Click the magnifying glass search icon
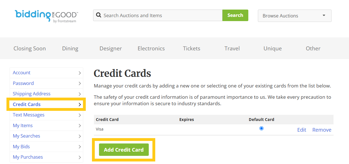 (x=99, y=15)
